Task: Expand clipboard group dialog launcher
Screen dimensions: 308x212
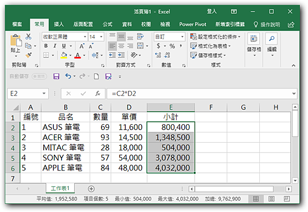Action: point(36,65)
